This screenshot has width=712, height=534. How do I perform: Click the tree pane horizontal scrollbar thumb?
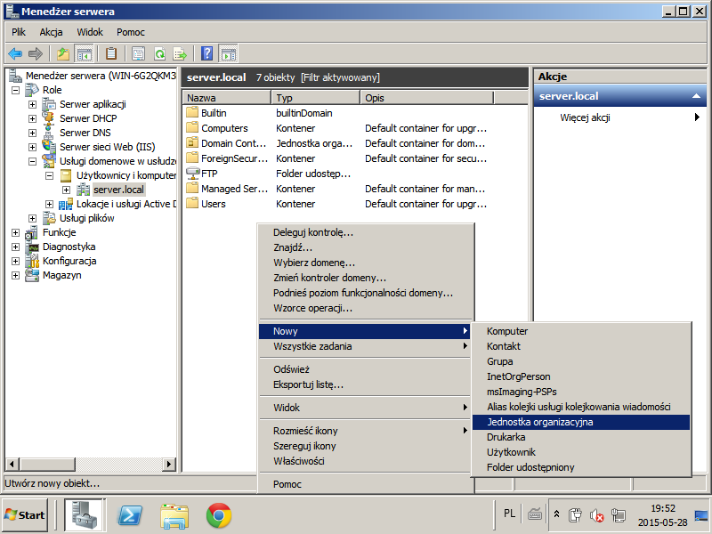(47, 464)
